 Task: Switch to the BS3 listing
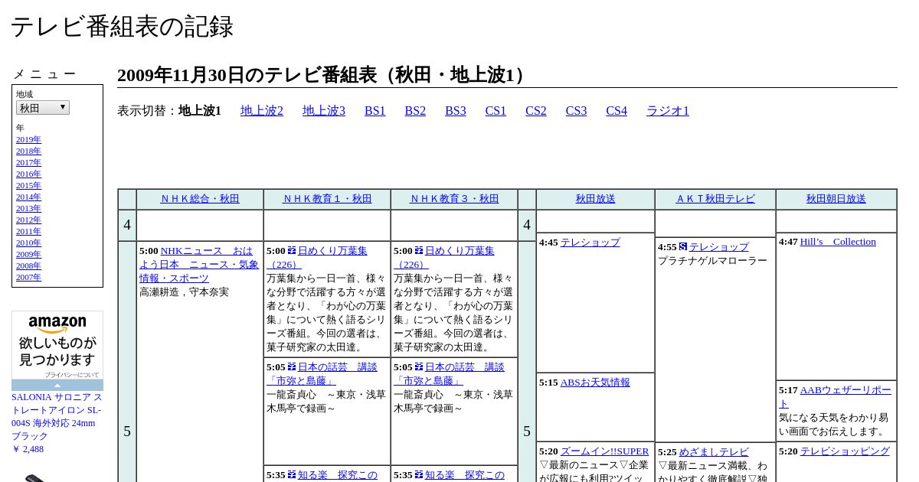click(x=456, y=110)
